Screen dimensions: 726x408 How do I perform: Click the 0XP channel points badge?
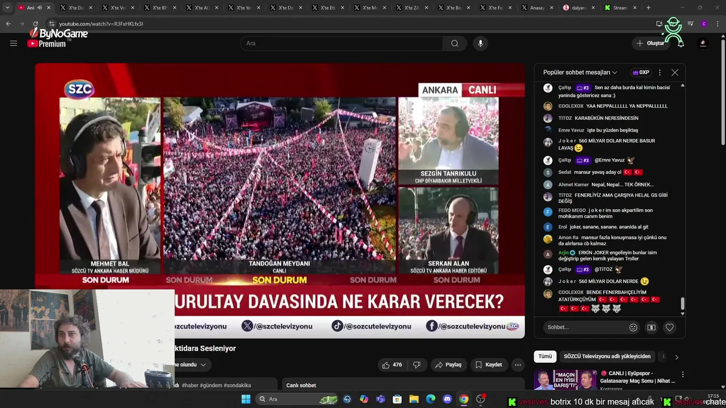pyautogui.click(x=641, y=73)
